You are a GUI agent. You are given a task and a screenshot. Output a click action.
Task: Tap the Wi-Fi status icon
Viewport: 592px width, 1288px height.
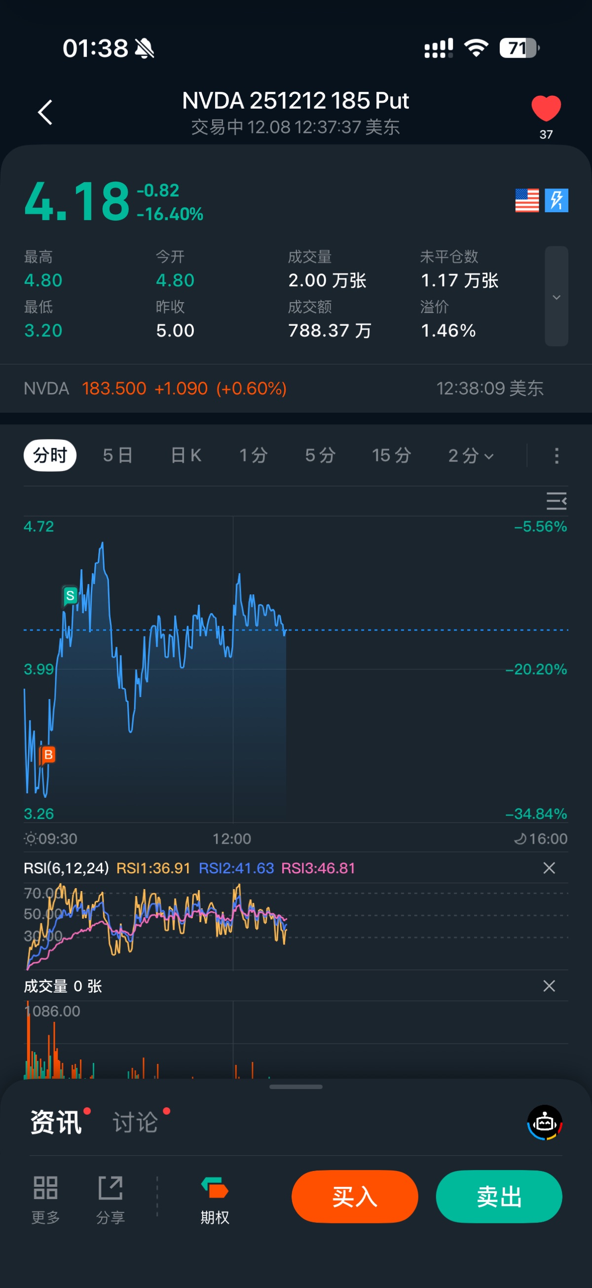[476, 48]
